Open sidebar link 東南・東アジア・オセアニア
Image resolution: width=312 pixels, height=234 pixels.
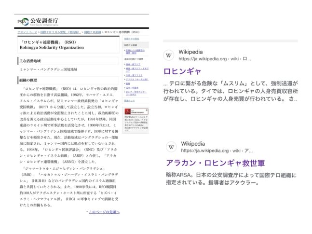click(x=137, y=69)
